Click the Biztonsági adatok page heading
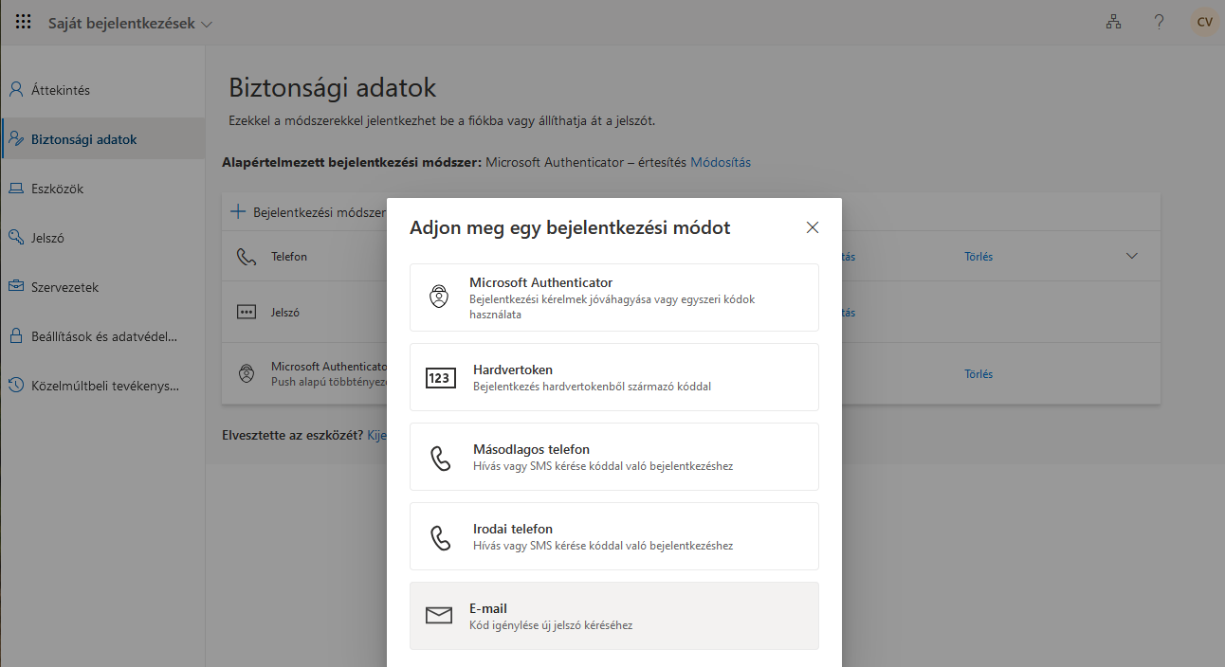Image resolution: width=1225 pixels, height=667 pixels. click(333, 88)
